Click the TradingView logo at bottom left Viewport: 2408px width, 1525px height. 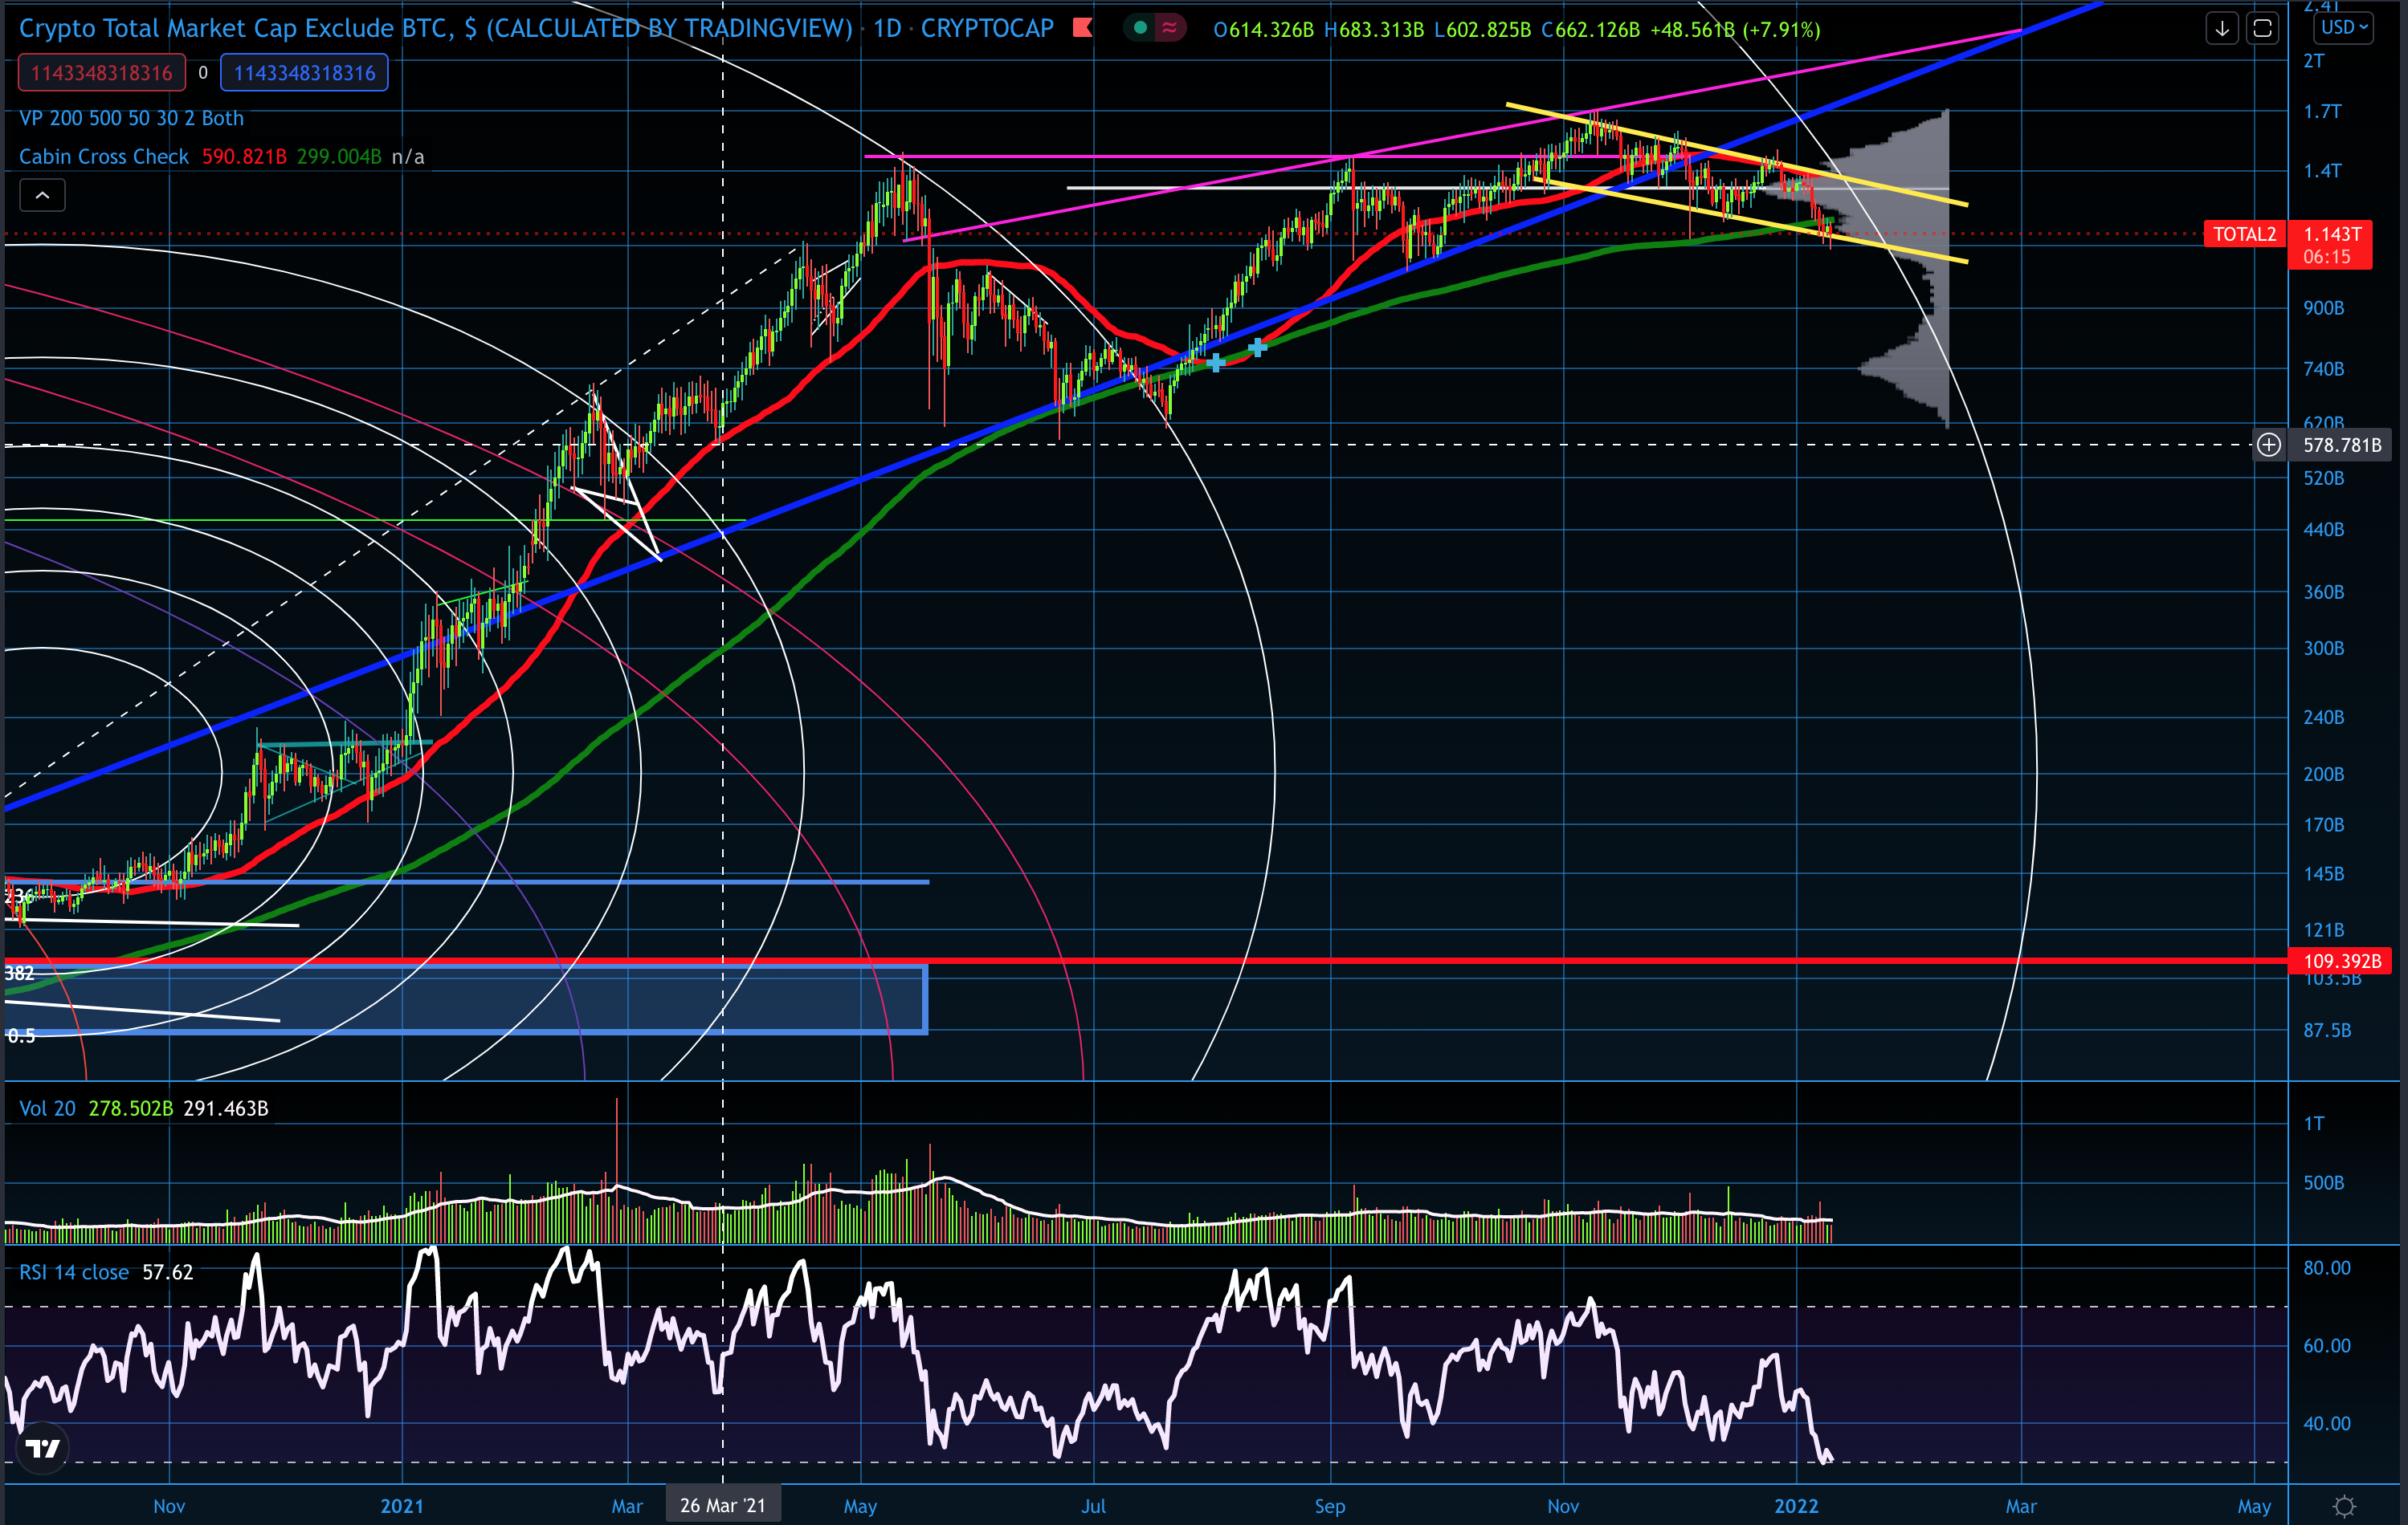pos(43,1448)
